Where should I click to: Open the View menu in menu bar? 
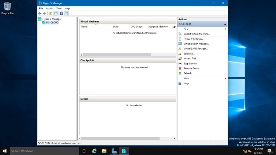59,8
